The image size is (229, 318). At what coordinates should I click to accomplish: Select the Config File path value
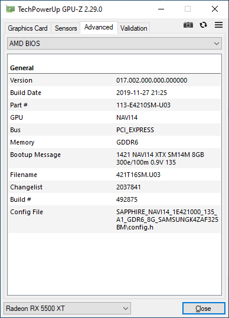click(x=167, y=219)
